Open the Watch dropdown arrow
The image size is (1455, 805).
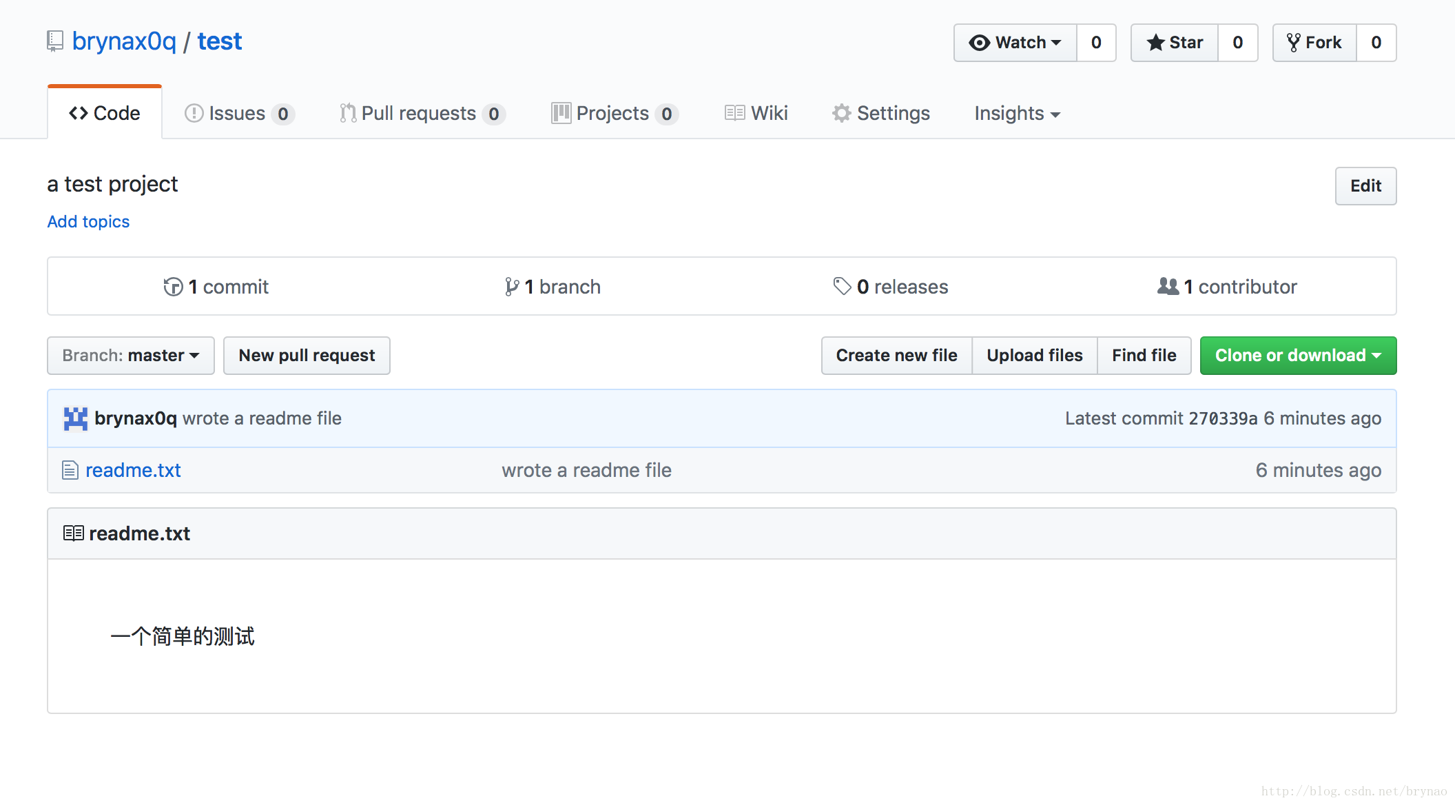[x=1056, y=43]
